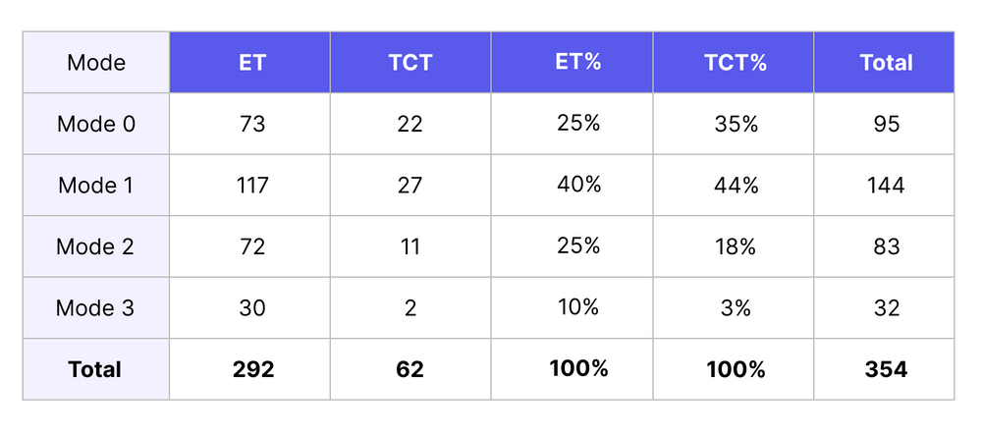Select the Mode 0 row label
This screenshot has height=435, width=982.
tap(96, 124)
